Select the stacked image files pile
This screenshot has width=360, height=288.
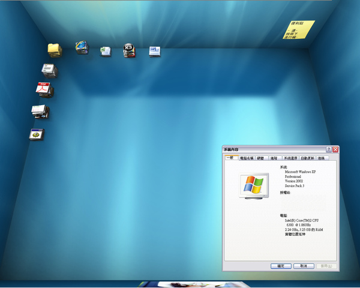click(x=40, y=112)
